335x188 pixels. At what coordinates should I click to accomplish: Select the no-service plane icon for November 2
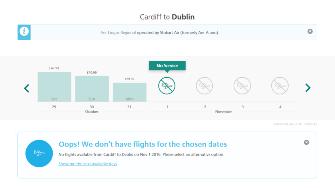click(x=205, y=86)
